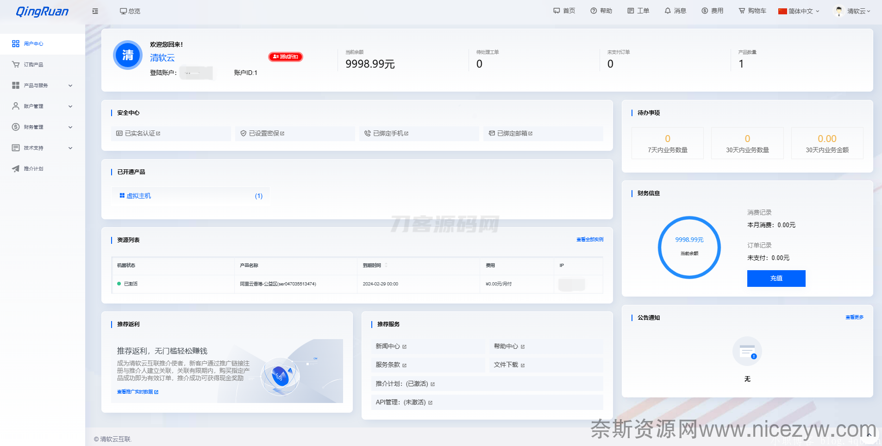Click 查看更多 in 公告通知
Viewport: 882px width, 446px height.
[x=854, y=317]
